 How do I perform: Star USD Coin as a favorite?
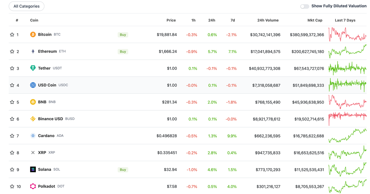(12, 85)
